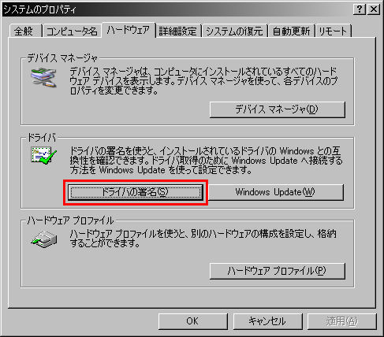
Task: Select the ハードウェア tab
Action: pos(129,30)
